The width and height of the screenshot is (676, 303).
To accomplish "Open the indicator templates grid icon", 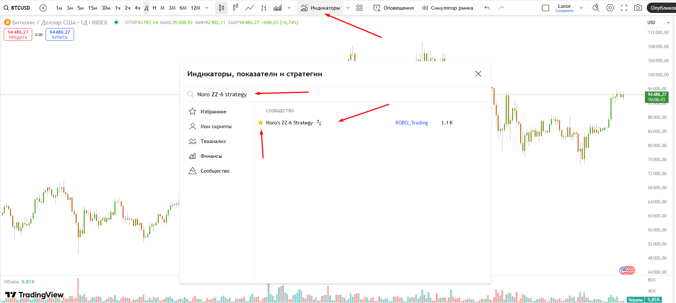I will 359,8.
